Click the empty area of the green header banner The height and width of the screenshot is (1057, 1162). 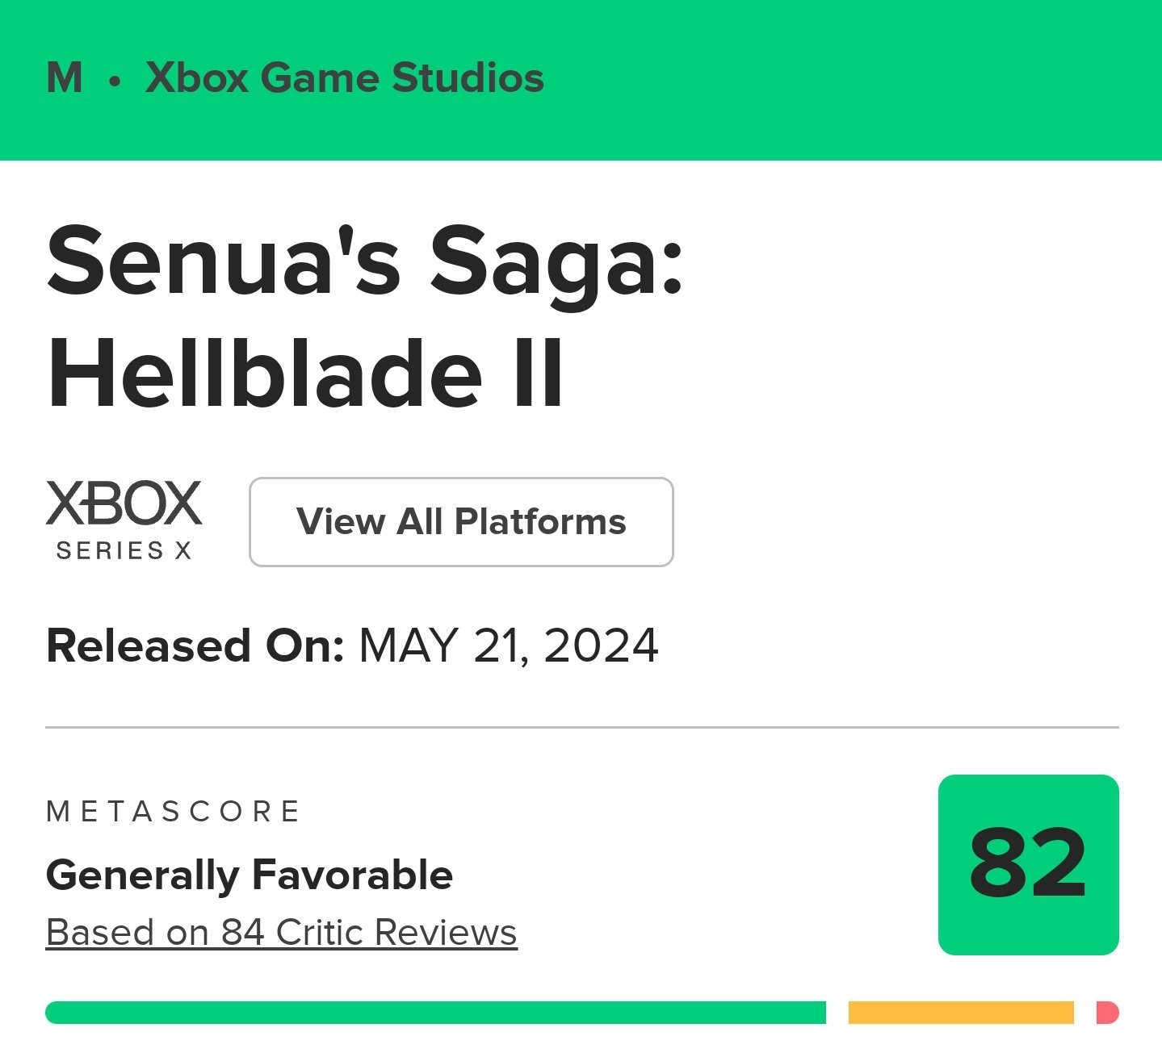point(848,79)
